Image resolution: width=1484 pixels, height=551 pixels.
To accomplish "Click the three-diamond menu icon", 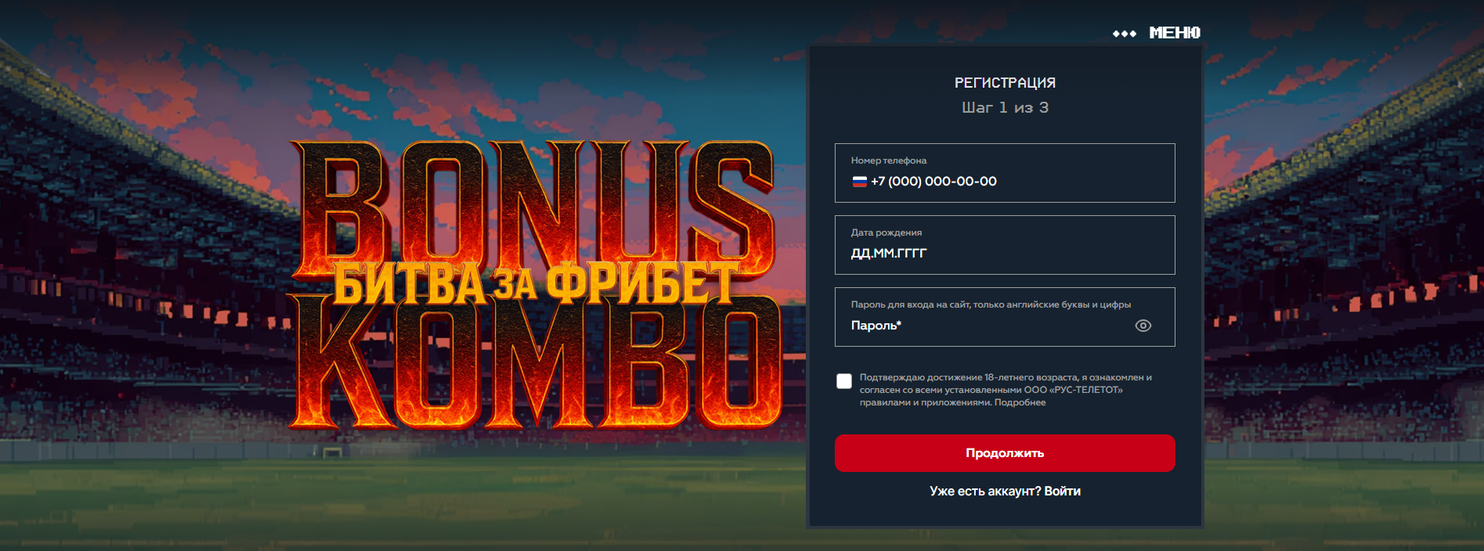I will [1125, 34].
